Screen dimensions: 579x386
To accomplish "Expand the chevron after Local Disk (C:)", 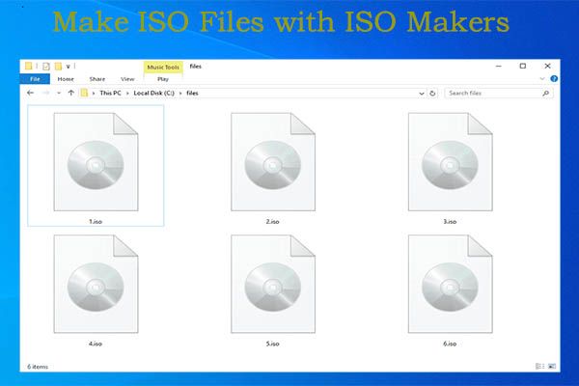I will [180, 94].
